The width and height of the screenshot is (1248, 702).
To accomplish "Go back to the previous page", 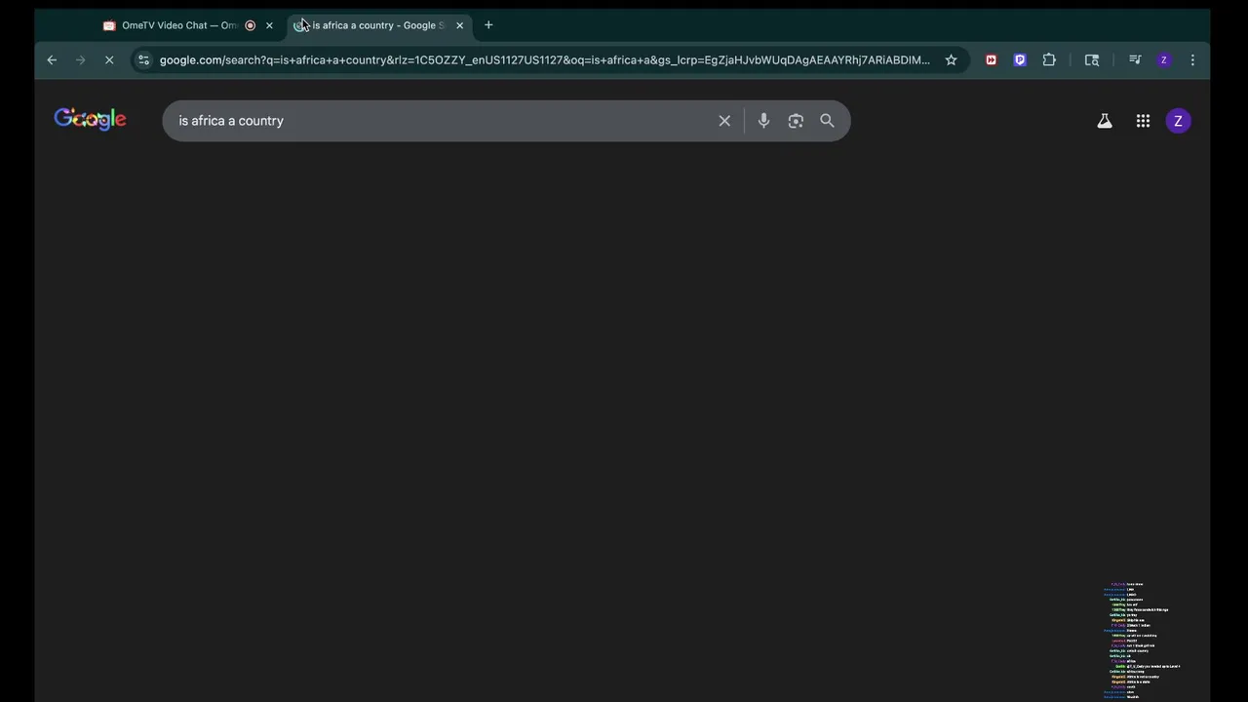I will click(52, 60).
